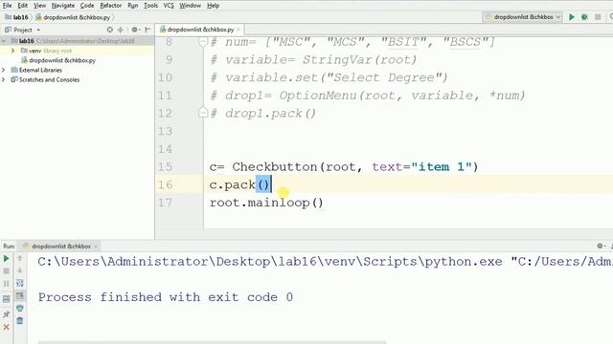Select lab16 project root row
This screenshot has width=613, height=344.
[x=77, y=41]
